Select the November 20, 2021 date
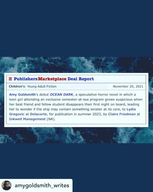Image resolution: width=153 pixels, height=192 pixels. tap(128, 86)
